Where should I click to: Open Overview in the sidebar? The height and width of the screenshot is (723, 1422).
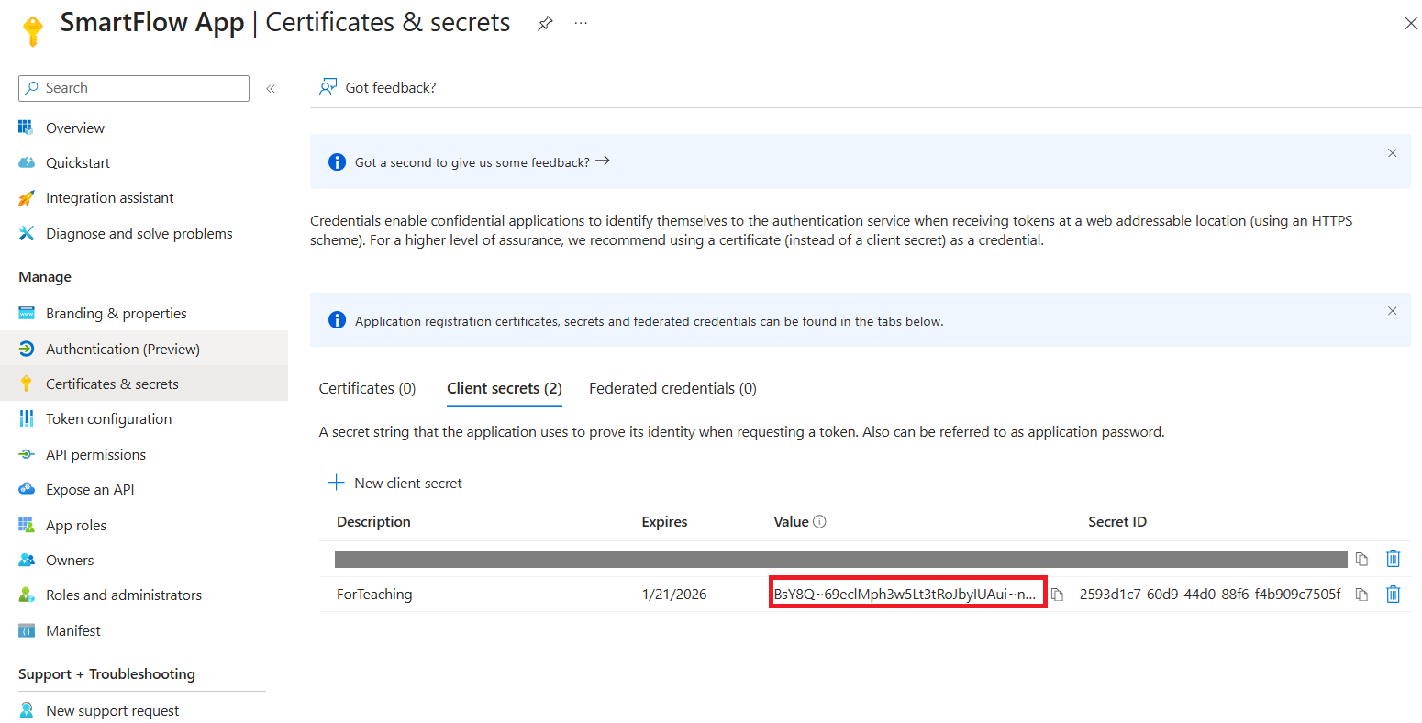[75, 128]
